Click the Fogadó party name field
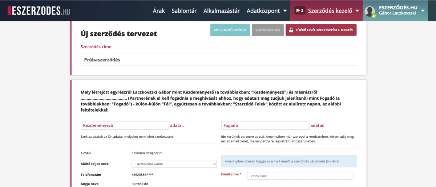436x187 pixels. point(265,125)
